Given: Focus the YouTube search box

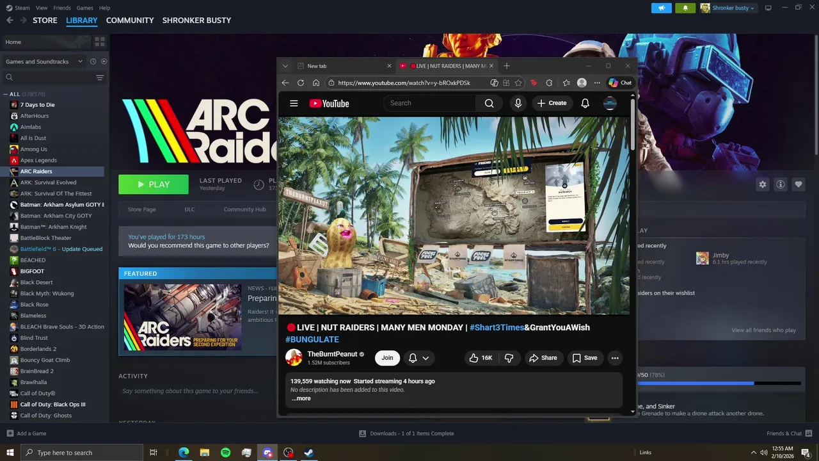Looking at the screenshot, I should (x=429, y=103).
